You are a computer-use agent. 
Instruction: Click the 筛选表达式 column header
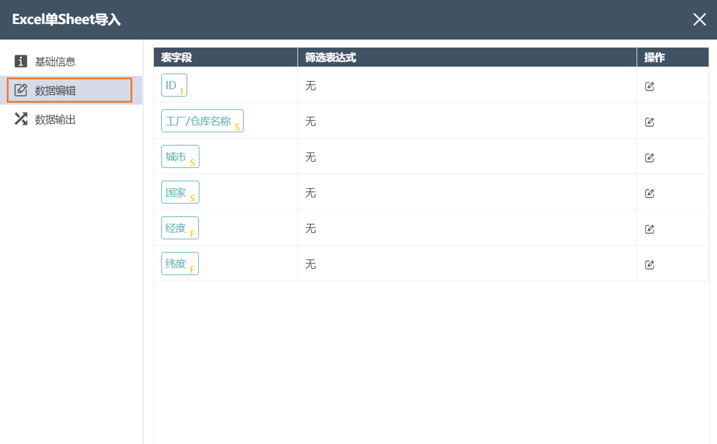467,58
